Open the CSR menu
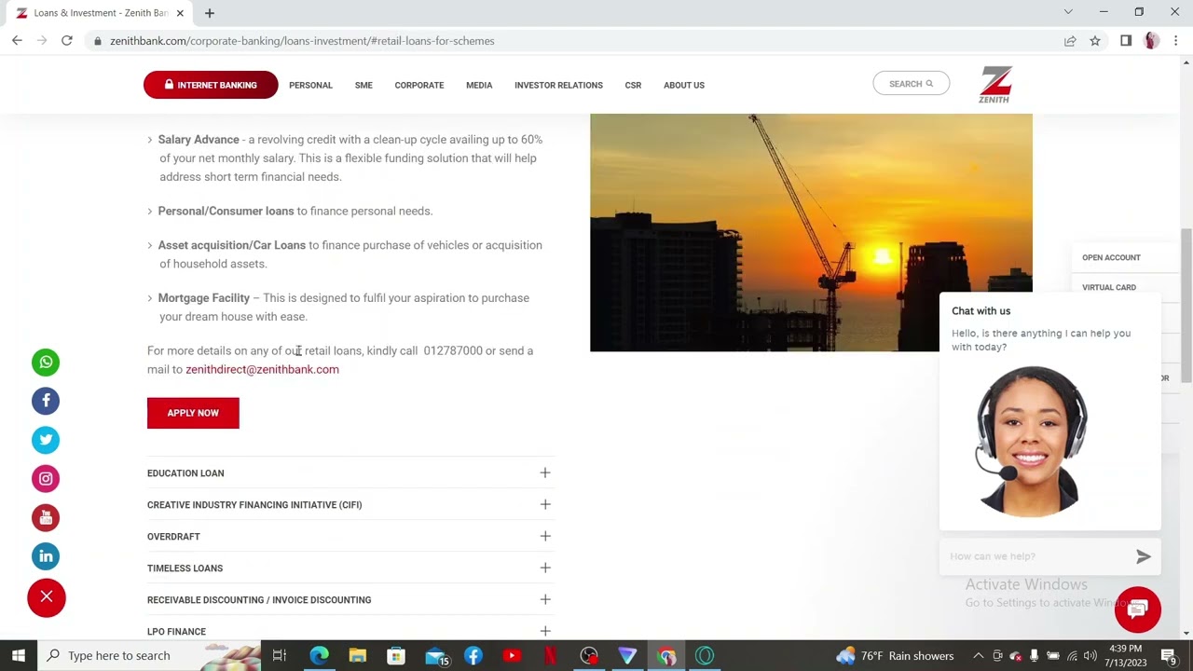Image resolution: width=1193 pixels, height=671 pixels. point(633,85)
